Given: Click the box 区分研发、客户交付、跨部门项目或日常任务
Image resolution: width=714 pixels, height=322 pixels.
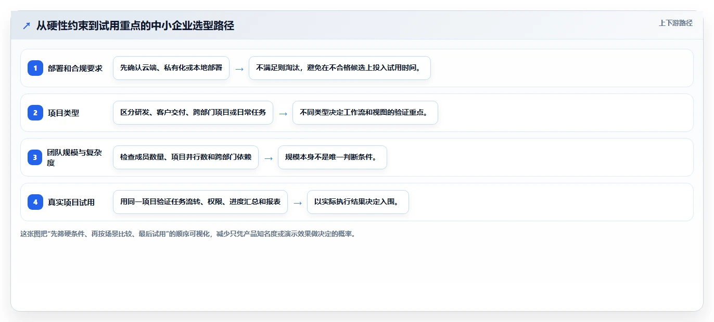Looking at the screenshot, I should [x=193, y=113].
